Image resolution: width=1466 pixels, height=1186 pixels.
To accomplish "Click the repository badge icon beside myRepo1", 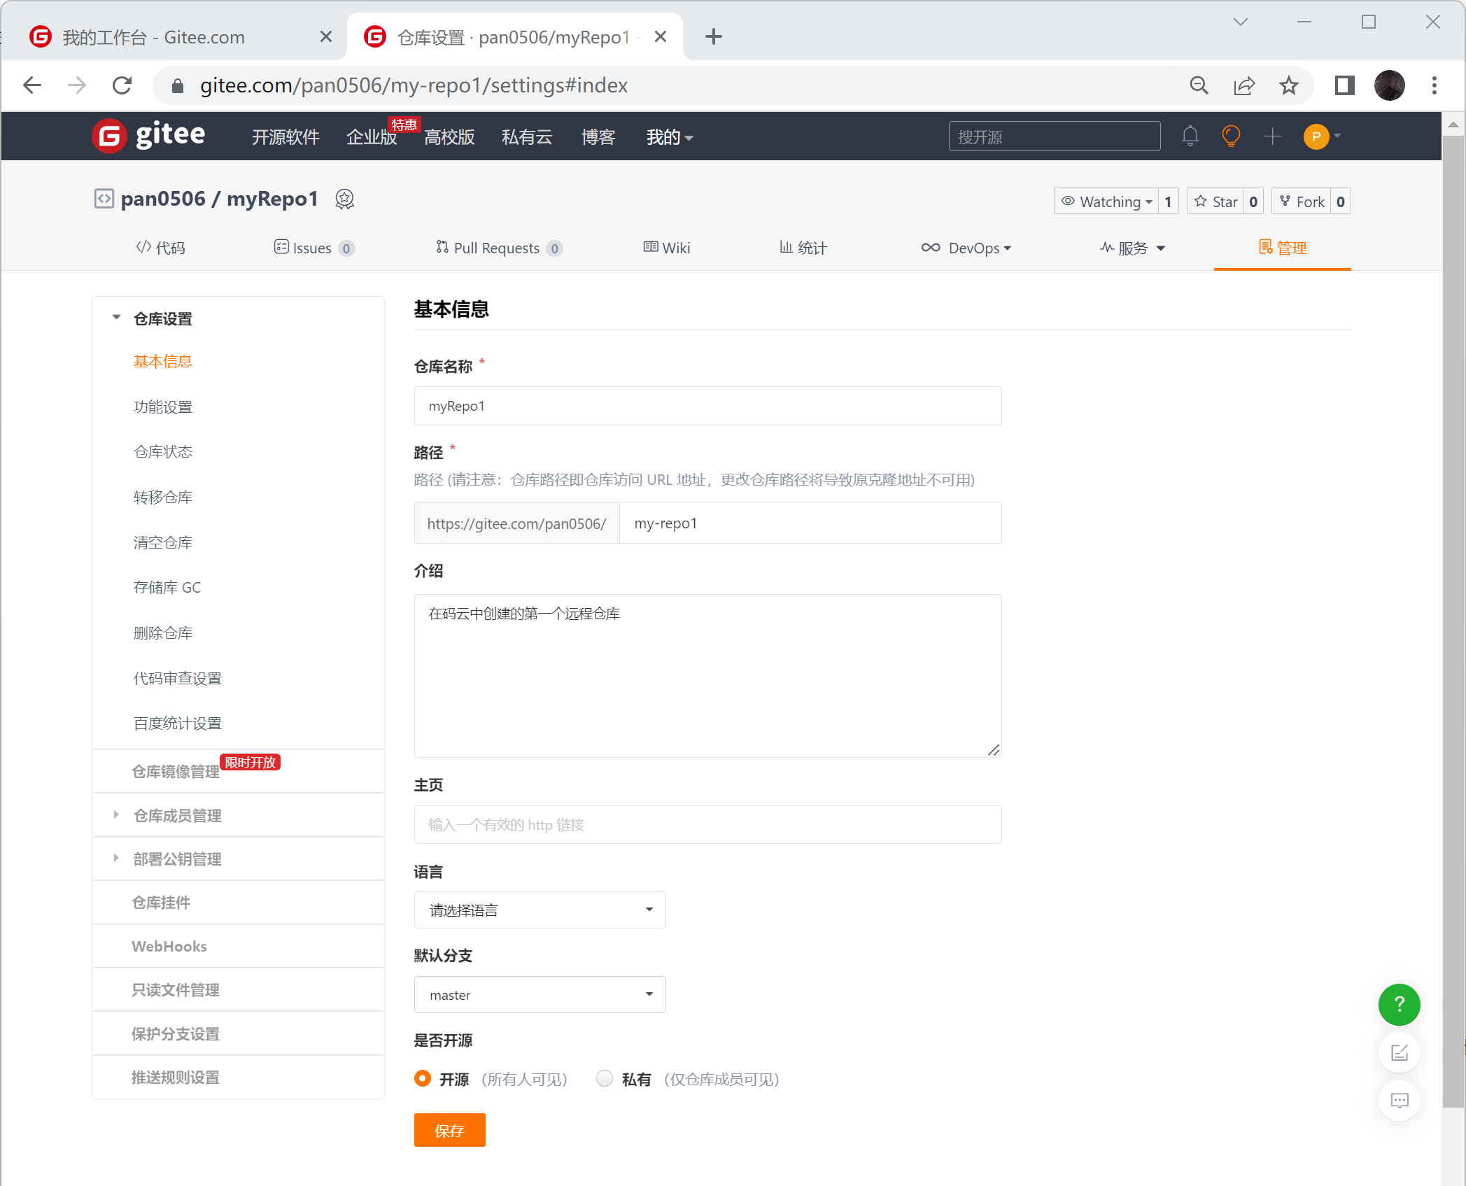I will [x=344, y=199].
